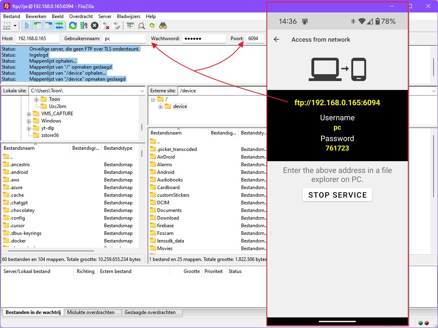Expand the remote device folder node
This screenshot has height=328, width=438.
(160, 107)
